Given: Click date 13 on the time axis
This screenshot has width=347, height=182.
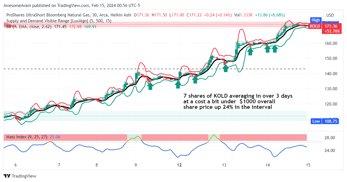Looking at the screenshot, I should pos(224,165).
